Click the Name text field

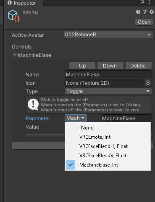click(x=108, y=75)
